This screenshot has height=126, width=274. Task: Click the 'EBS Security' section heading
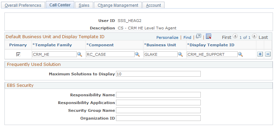click(20, 85)
